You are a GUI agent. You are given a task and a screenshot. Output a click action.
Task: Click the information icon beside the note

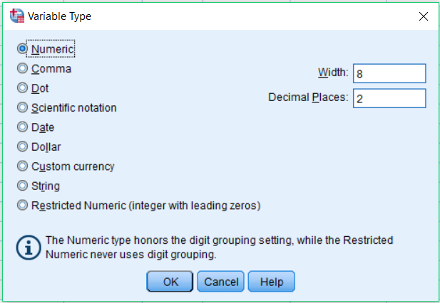[29, 248]
